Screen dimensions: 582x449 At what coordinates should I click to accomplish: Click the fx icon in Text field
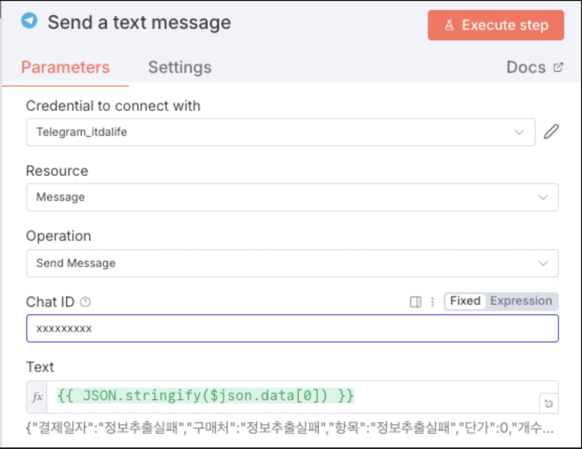pyautogui.click(x=38, y=397)
